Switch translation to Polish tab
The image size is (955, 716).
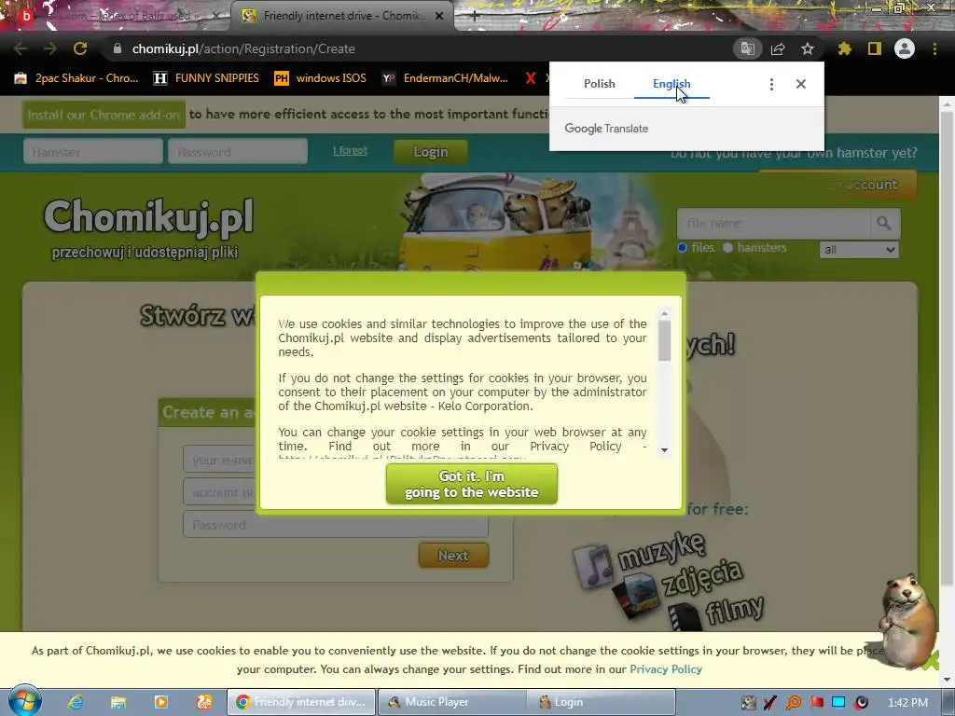[600, 84]
